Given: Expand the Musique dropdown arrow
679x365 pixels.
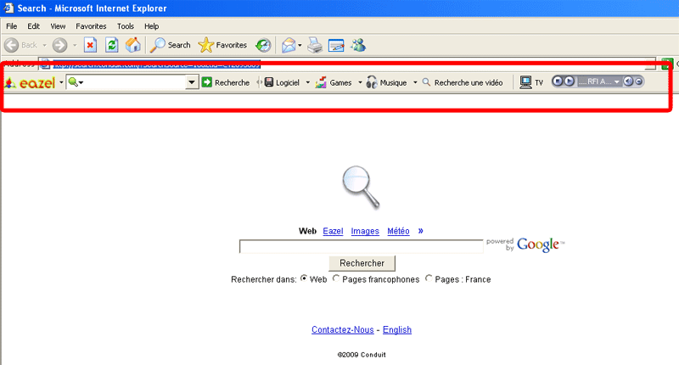Looking at the screenshot, I should point(415,82).
